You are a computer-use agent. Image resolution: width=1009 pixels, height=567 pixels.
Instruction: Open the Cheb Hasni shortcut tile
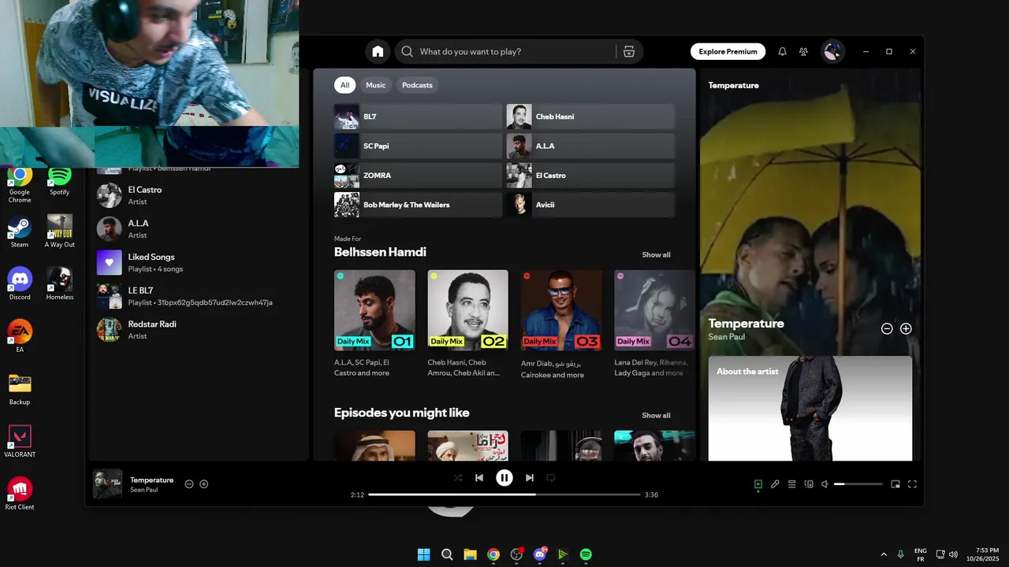click(x=590, y=117)
